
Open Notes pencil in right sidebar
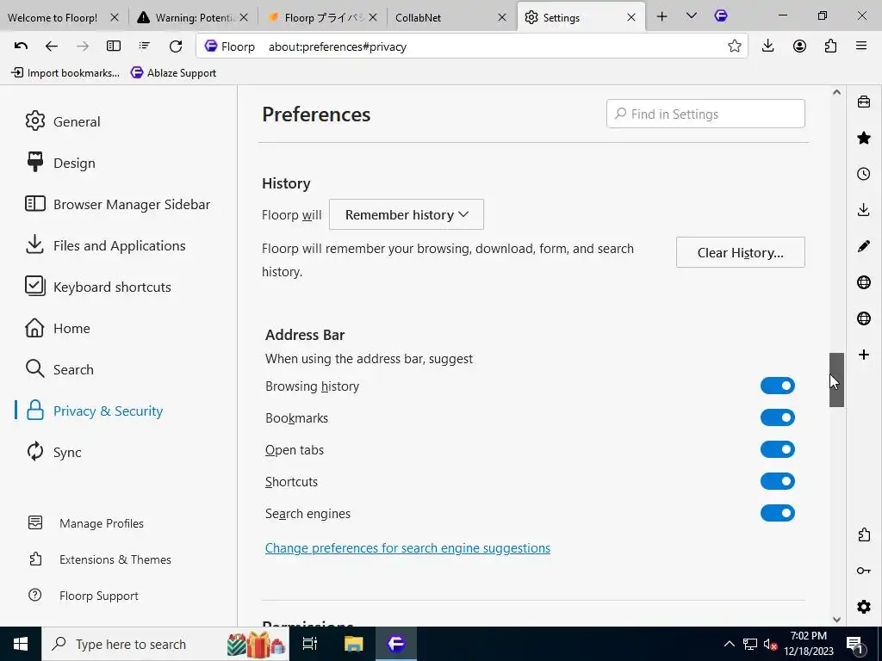[x=863, y=245]
